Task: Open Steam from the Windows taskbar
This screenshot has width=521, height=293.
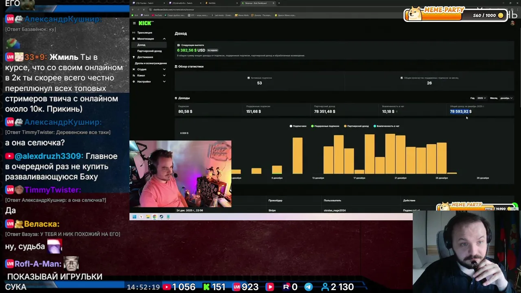Action: pos(162,217)
